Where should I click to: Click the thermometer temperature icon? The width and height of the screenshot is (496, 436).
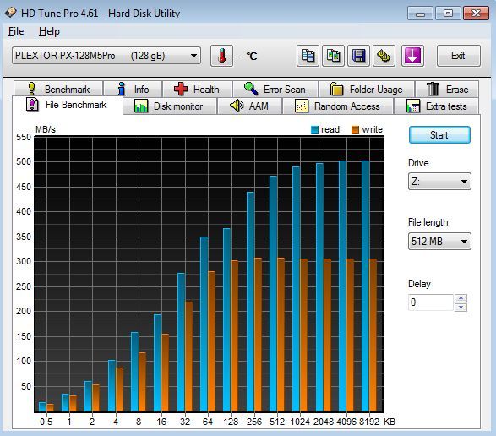point(221,56)
